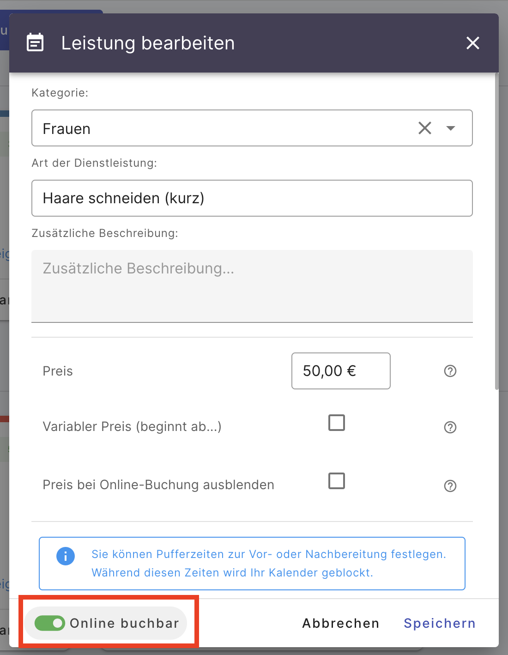Screen dimensions: 508x655
Task: Click the info icon in the blue notice
Action: [x=66, y=556]
